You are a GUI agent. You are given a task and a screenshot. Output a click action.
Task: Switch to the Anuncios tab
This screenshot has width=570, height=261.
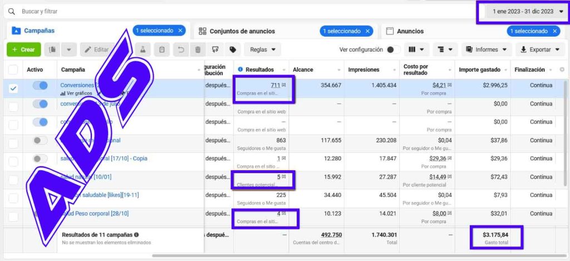(x=410, y=31)
